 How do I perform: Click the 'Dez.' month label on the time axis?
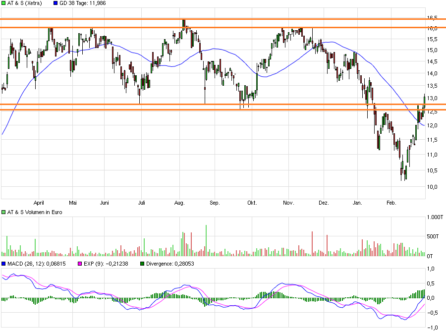324,203
